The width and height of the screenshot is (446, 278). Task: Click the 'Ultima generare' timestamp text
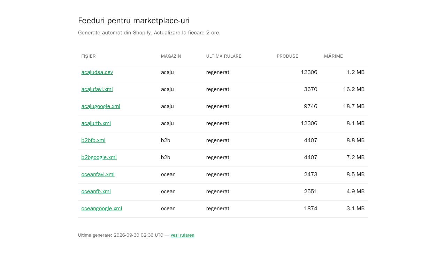(x=121, y=235)
